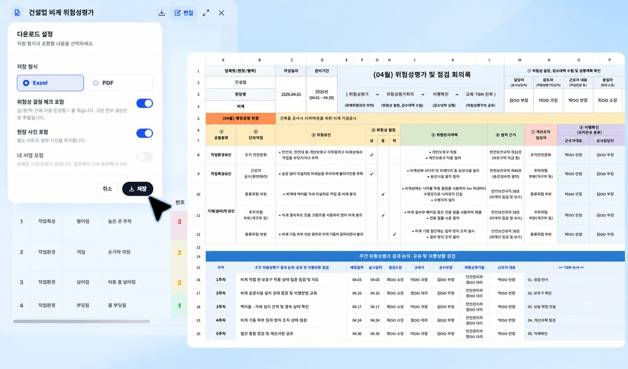The height and width of the screenshot is (369, 628).
Task: Click the 2026.04.01 date cell in the spreadsheet
Action: coord(291,95)
